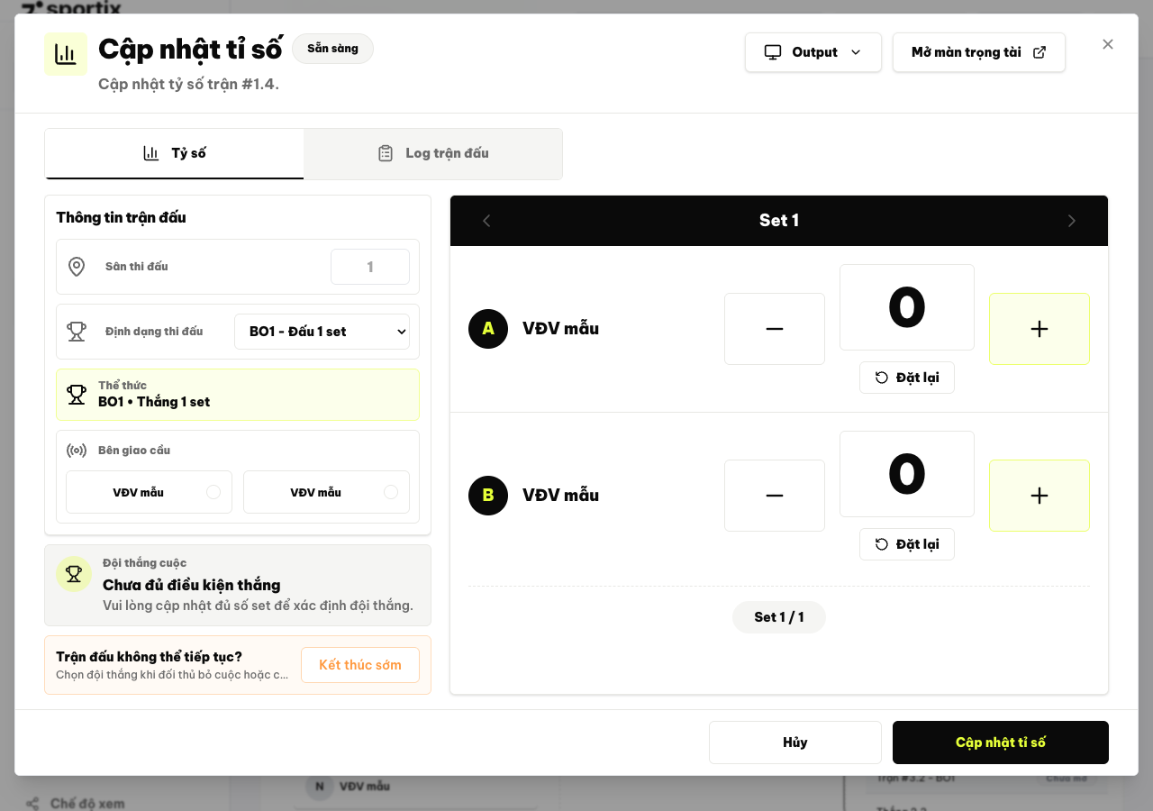Select the Tỷ số tab
Image resolution: width=1153 pixels, height=811 pixels.
(174, 153)
